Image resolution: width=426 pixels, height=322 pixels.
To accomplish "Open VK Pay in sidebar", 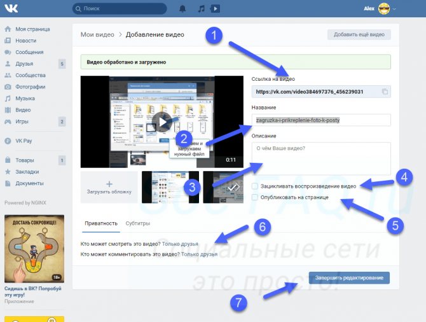I will [x=24, y=141].
